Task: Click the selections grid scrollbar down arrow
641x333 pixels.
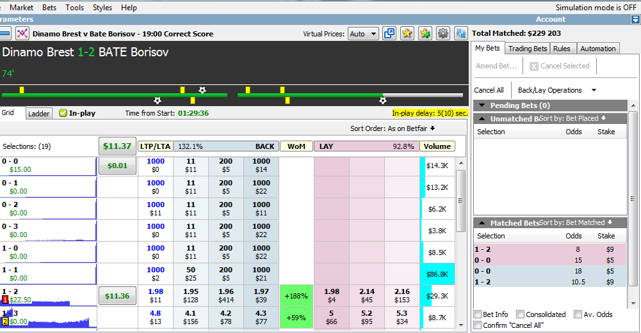Action: tap(461, 325)
